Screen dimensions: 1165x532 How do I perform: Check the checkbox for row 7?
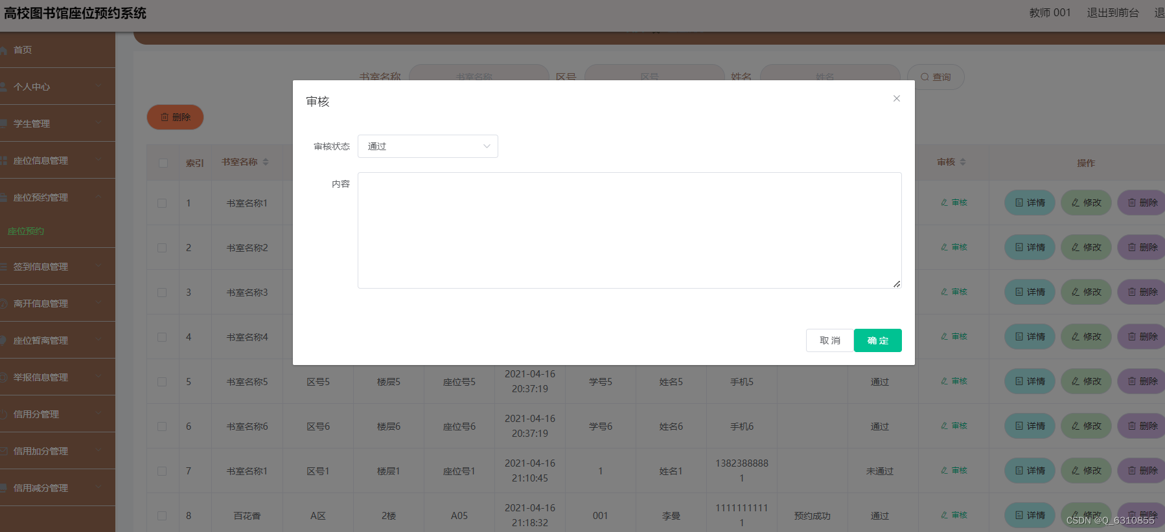coord(162,471)
